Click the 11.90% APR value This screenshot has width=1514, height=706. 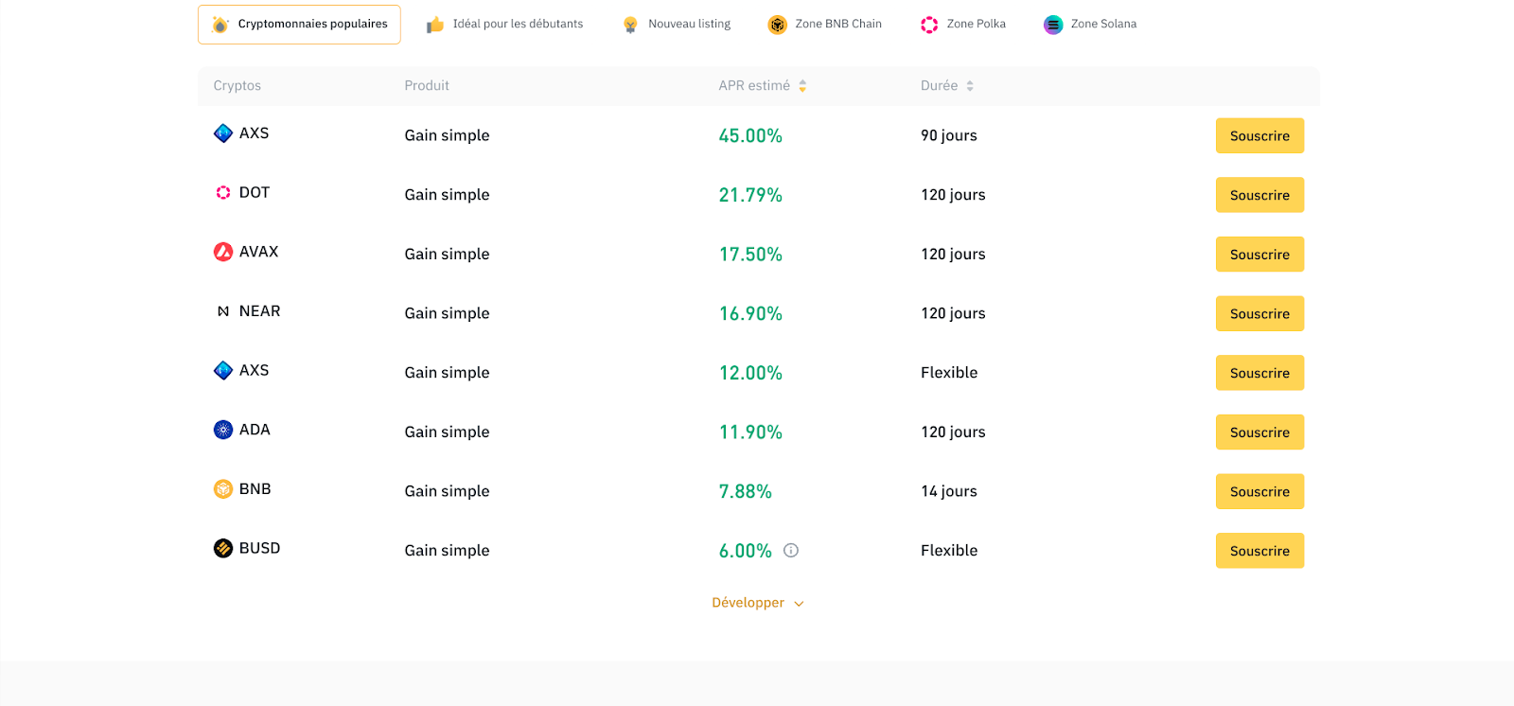[750, 432]
